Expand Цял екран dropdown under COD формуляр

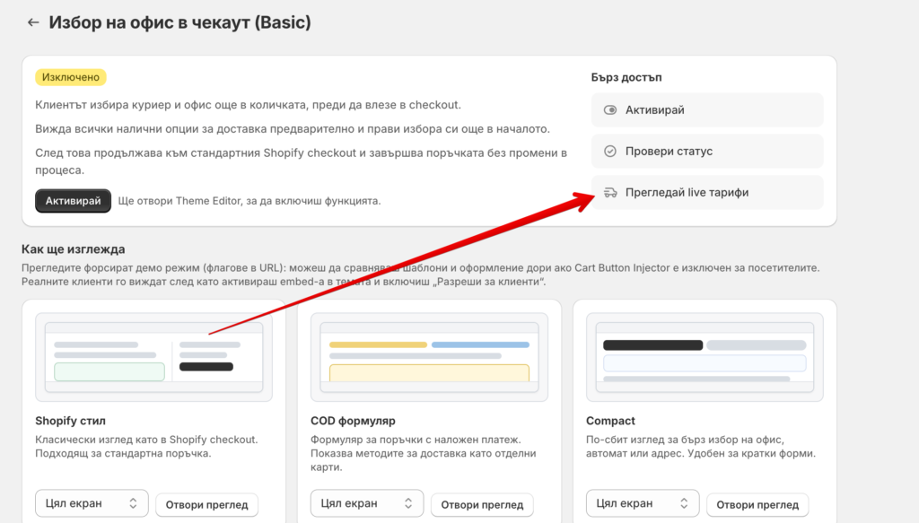[x=367, y=503]
